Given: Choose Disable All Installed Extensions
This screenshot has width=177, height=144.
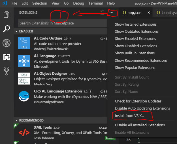Looking at the screenshot, I should point(140,125).
